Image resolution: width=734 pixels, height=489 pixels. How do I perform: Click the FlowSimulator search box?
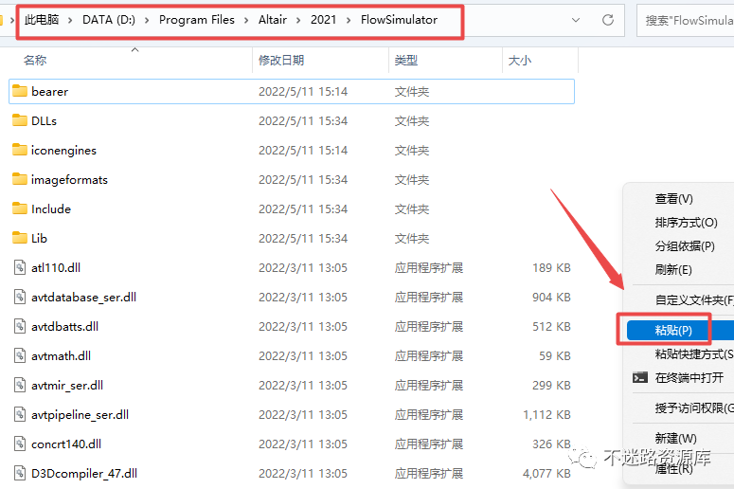click(686, 20)
